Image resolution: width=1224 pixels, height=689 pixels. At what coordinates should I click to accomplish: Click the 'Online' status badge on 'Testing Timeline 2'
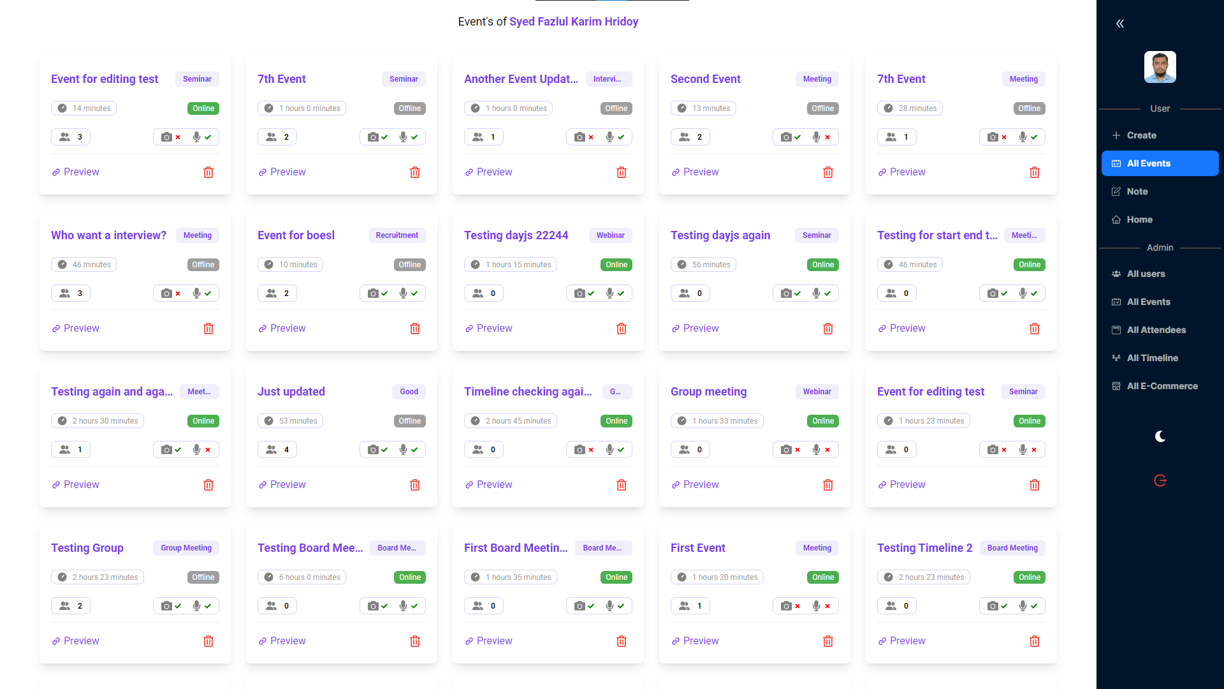pos(1029,577)
